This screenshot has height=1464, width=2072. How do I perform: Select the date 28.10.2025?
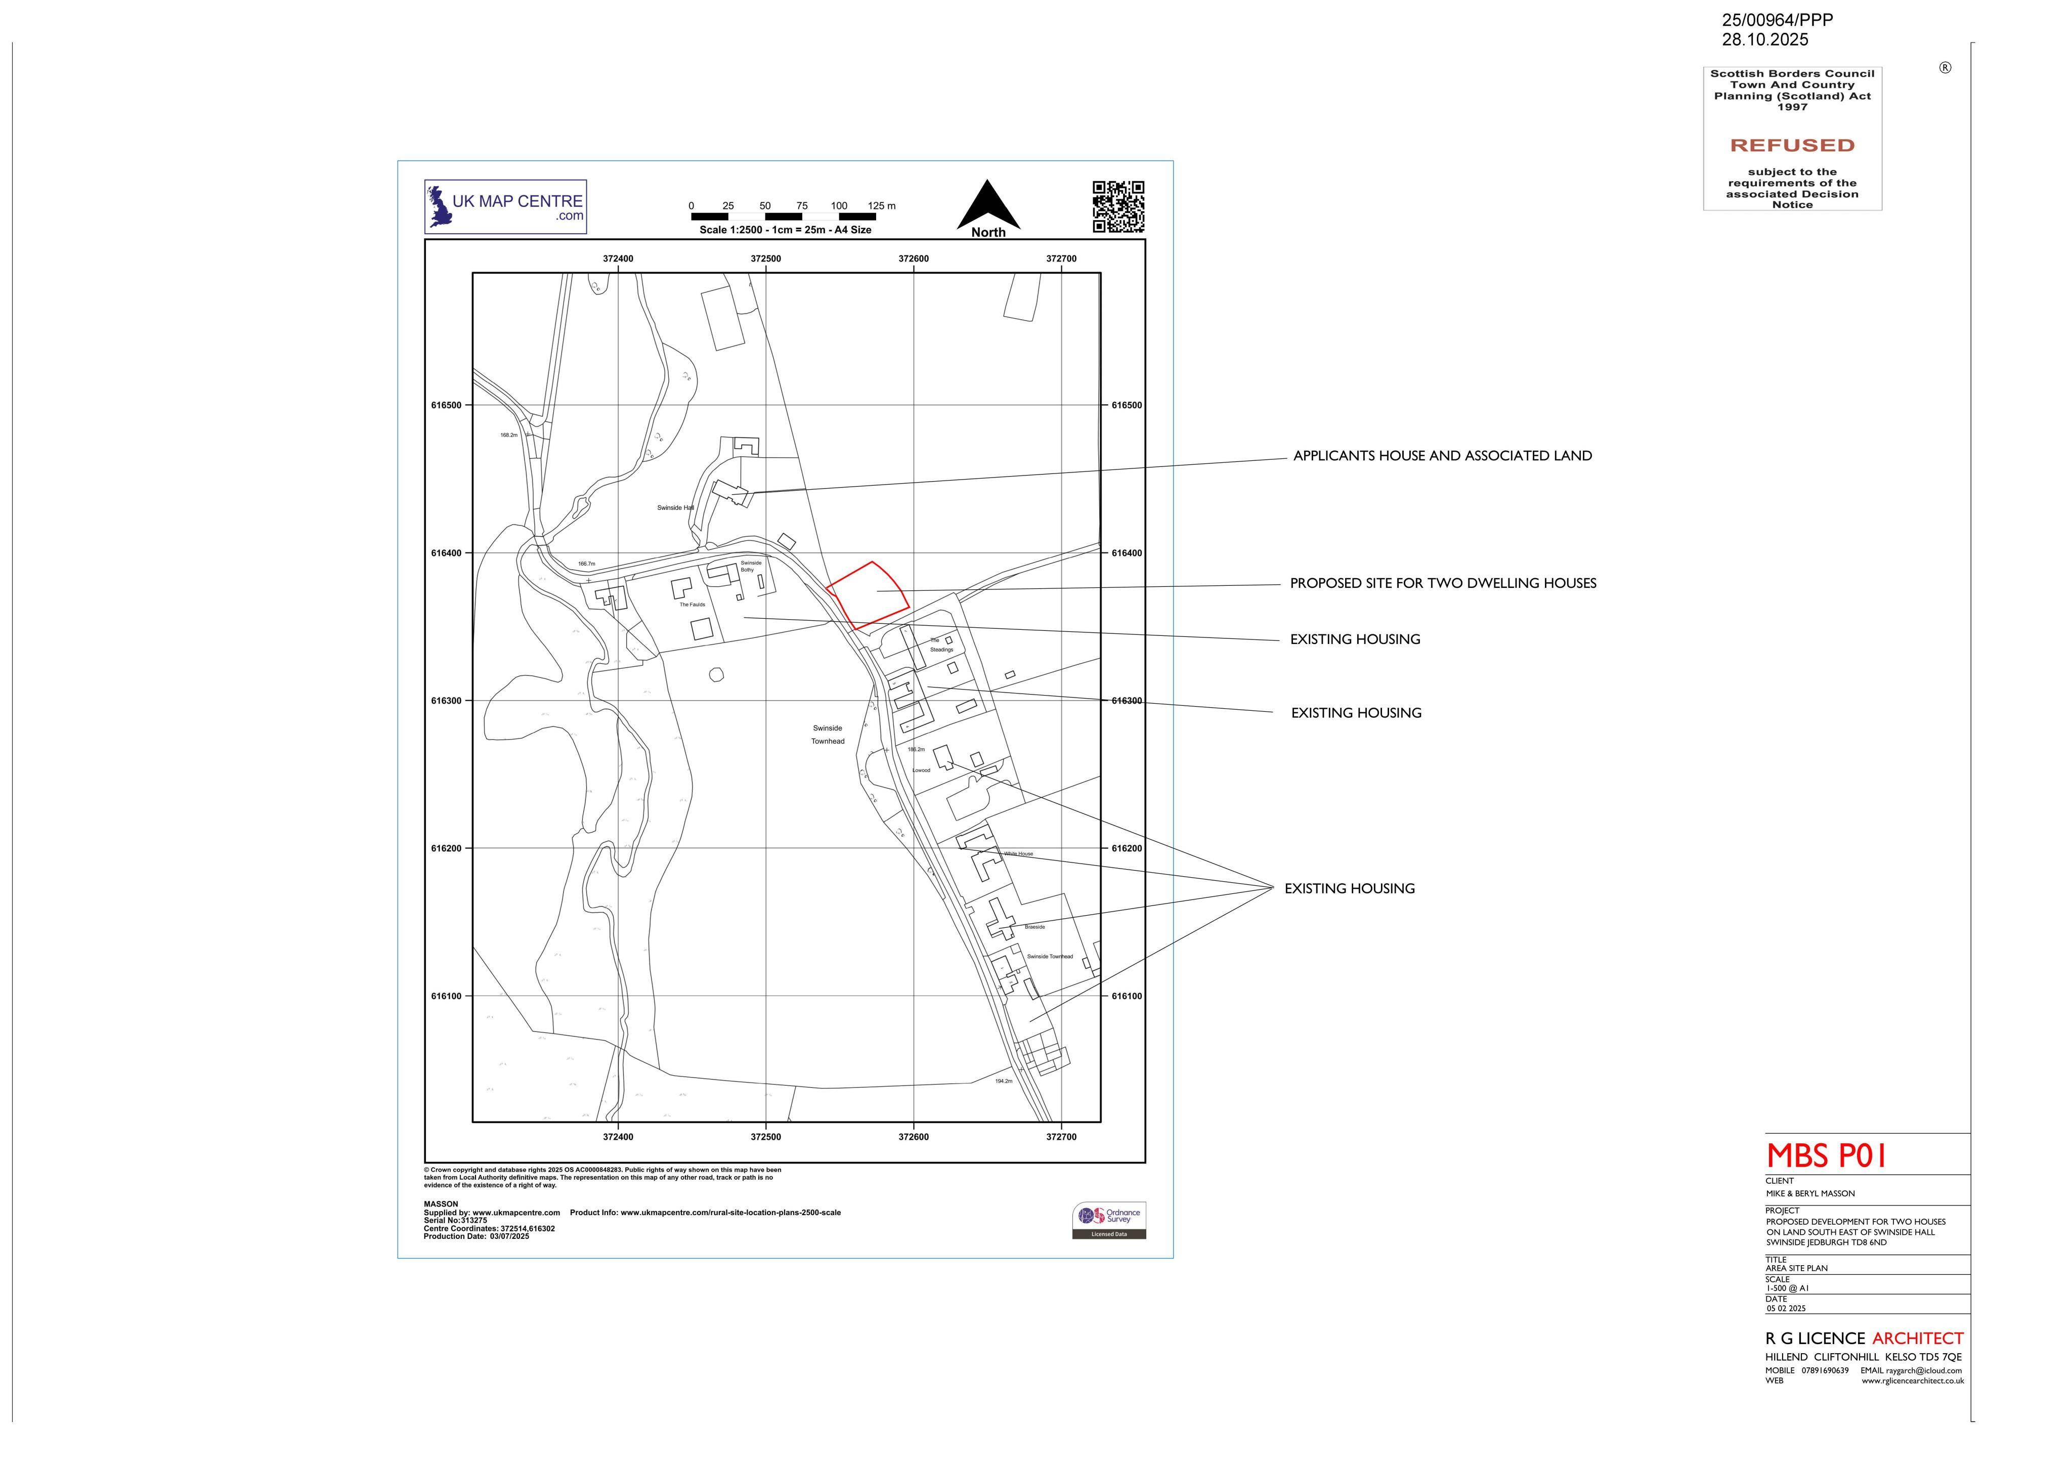point(1764,40)
